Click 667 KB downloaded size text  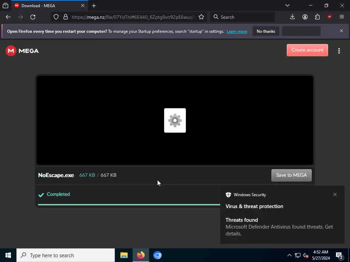[x=87, y=175]
